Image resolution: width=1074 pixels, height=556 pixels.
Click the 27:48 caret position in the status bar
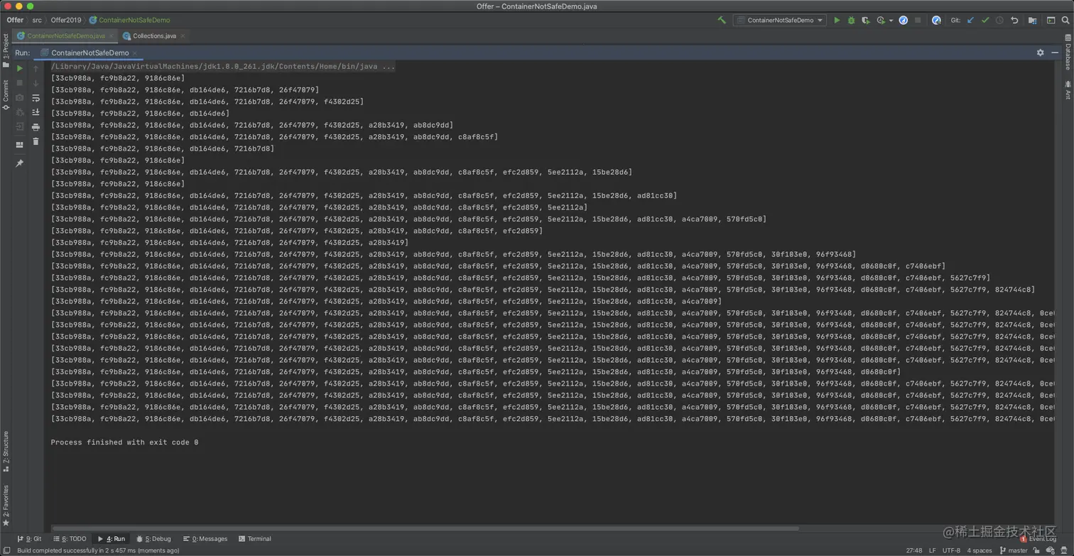coord(914,550)
